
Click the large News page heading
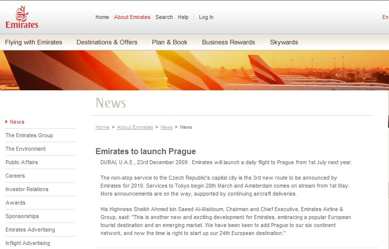point(111,103)
